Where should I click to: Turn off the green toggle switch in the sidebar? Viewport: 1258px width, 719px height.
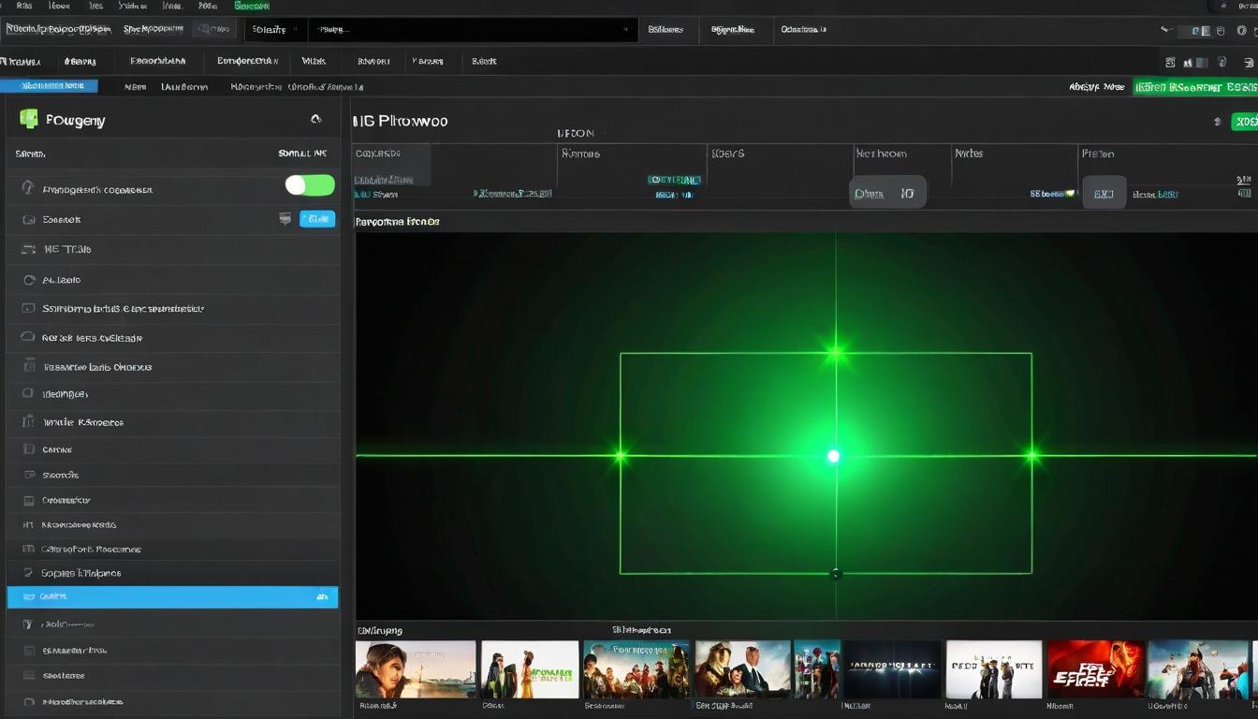pos(310,185)
